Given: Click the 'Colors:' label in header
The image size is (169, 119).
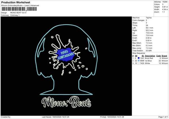Looking at the screenshot, I should [157, 4].
